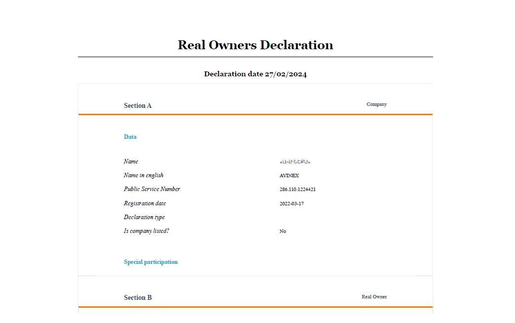
Task: Click the Real Owners Declaration title
Action: point(255,45)
